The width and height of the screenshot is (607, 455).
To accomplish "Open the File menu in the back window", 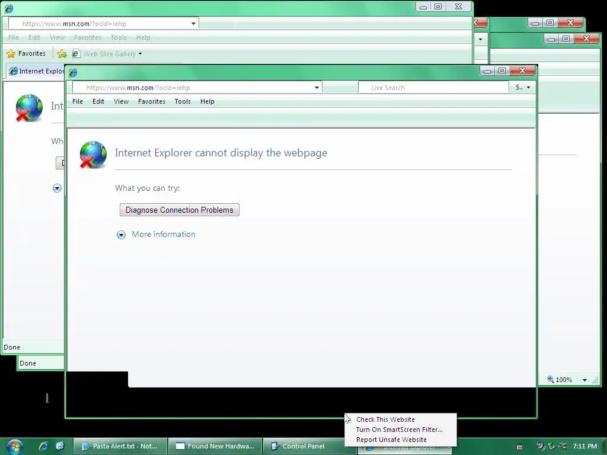I will click(14, 37).
